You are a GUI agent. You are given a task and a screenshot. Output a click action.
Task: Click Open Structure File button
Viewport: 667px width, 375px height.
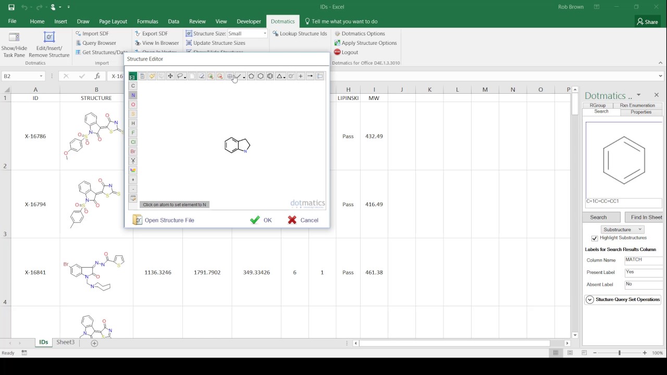click(164, 220)
